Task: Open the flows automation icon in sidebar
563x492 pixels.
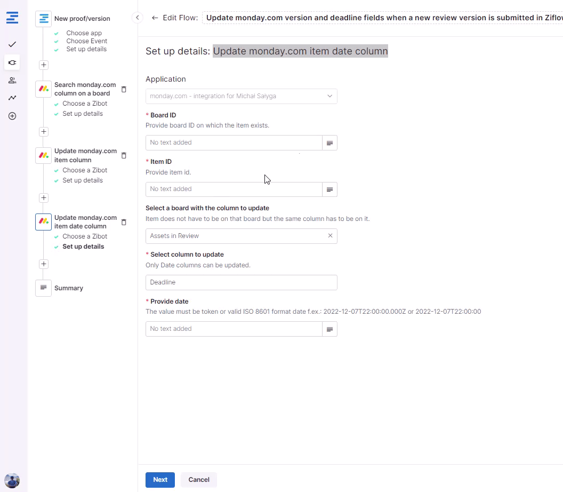Action: (x=12, y=62)
